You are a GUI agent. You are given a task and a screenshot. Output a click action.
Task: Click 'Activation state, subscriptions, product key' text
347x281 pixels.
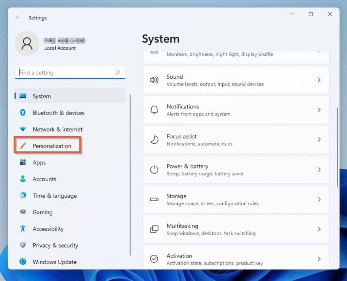215,263
